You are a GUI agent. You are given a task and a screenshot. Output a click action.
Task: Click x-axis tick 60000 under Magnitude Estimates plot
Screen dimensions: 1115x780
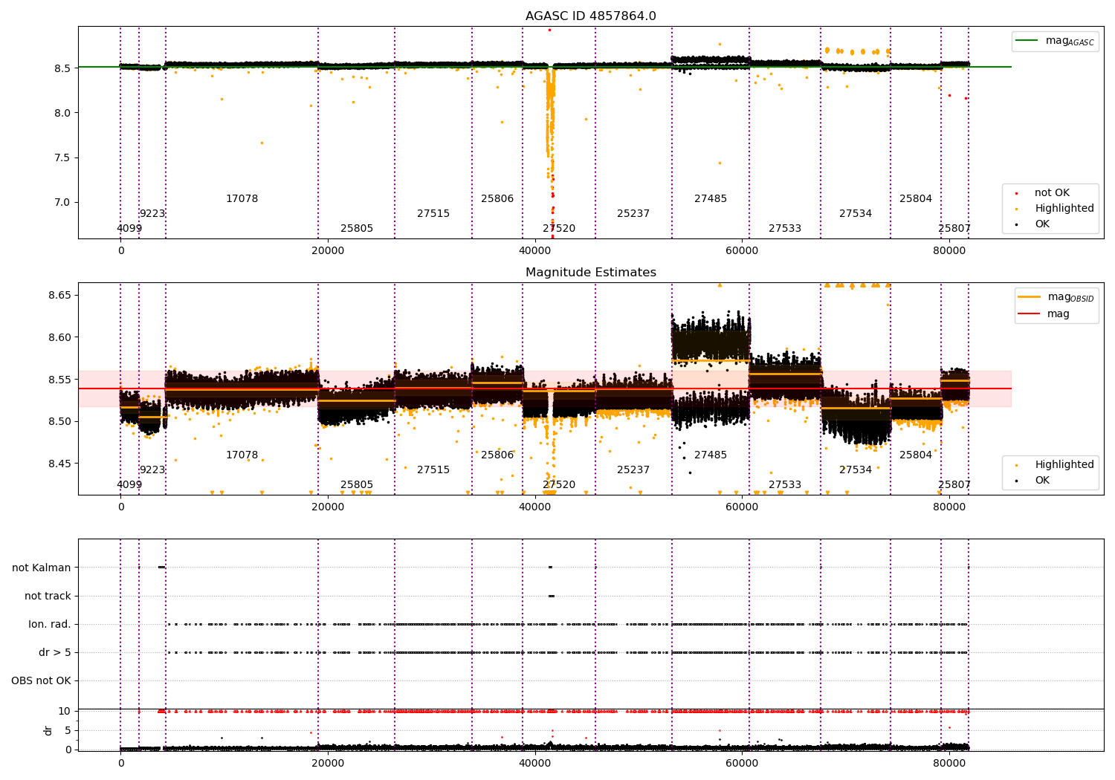742,507
